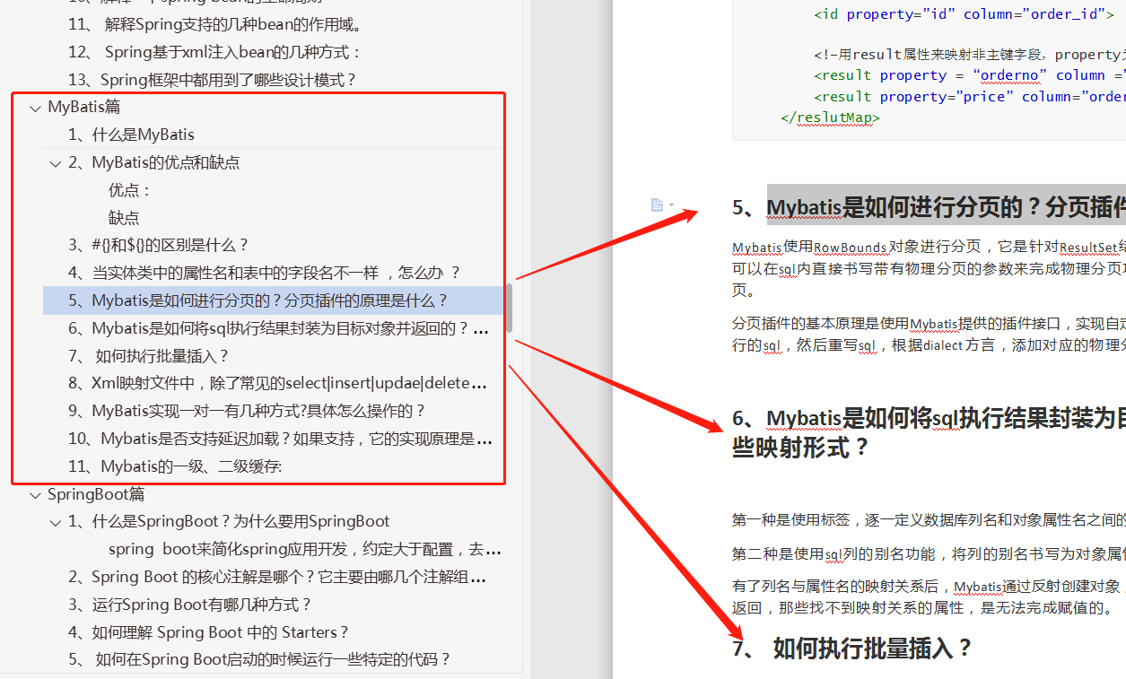Go to '3、运行Spring Boot有哪几种方式？'
This screenshot has height=679, width=1126.
click(x=190, y=605)
